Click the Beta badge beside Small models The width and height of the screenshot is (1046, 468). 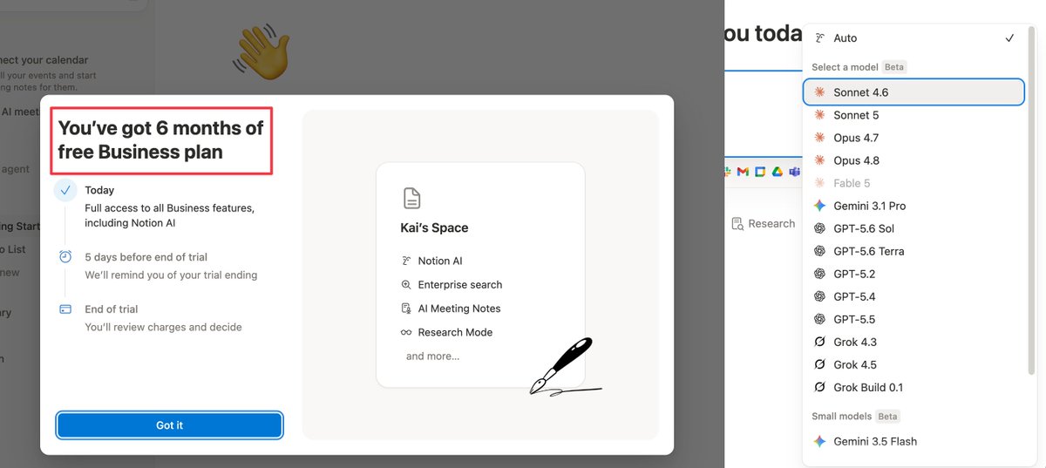887,417
